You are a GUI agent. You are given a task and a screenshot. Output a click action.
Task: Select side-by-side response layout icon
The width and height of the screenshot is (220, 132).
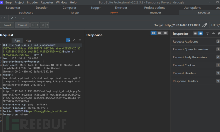pyautogui.click(x=154, y=33)
